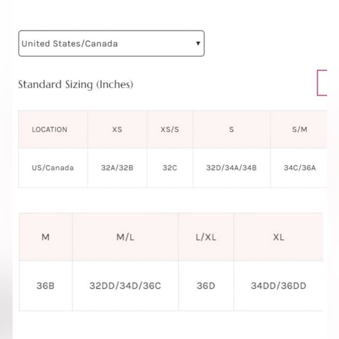Click the dropdown arrow in country selector
The image size is (339, 339).
[198, 43]
